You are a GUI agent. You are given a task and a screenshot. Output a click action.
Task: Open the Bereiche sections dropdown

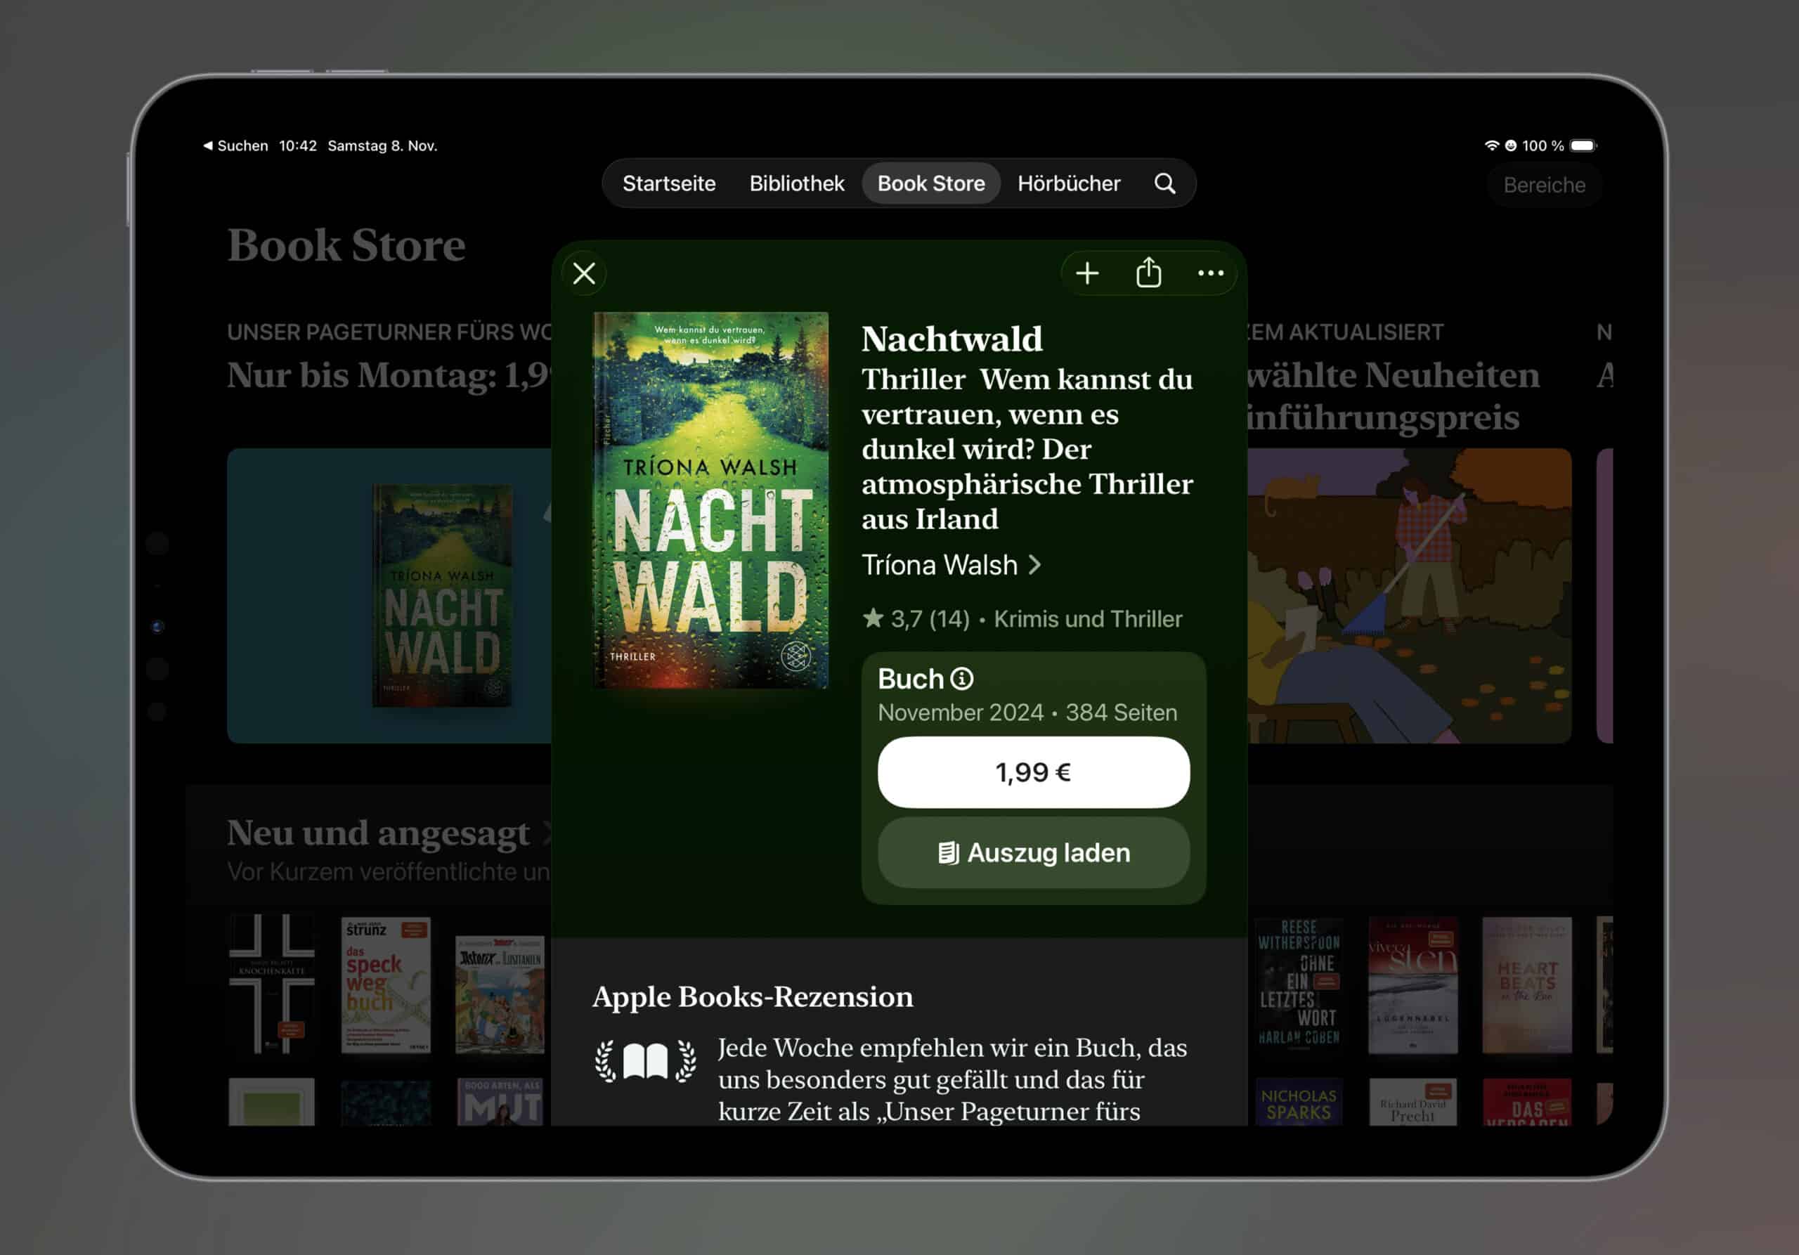click(1544, 185)
